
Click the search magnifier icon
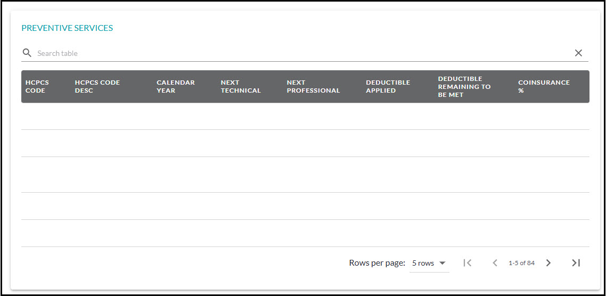27,53
